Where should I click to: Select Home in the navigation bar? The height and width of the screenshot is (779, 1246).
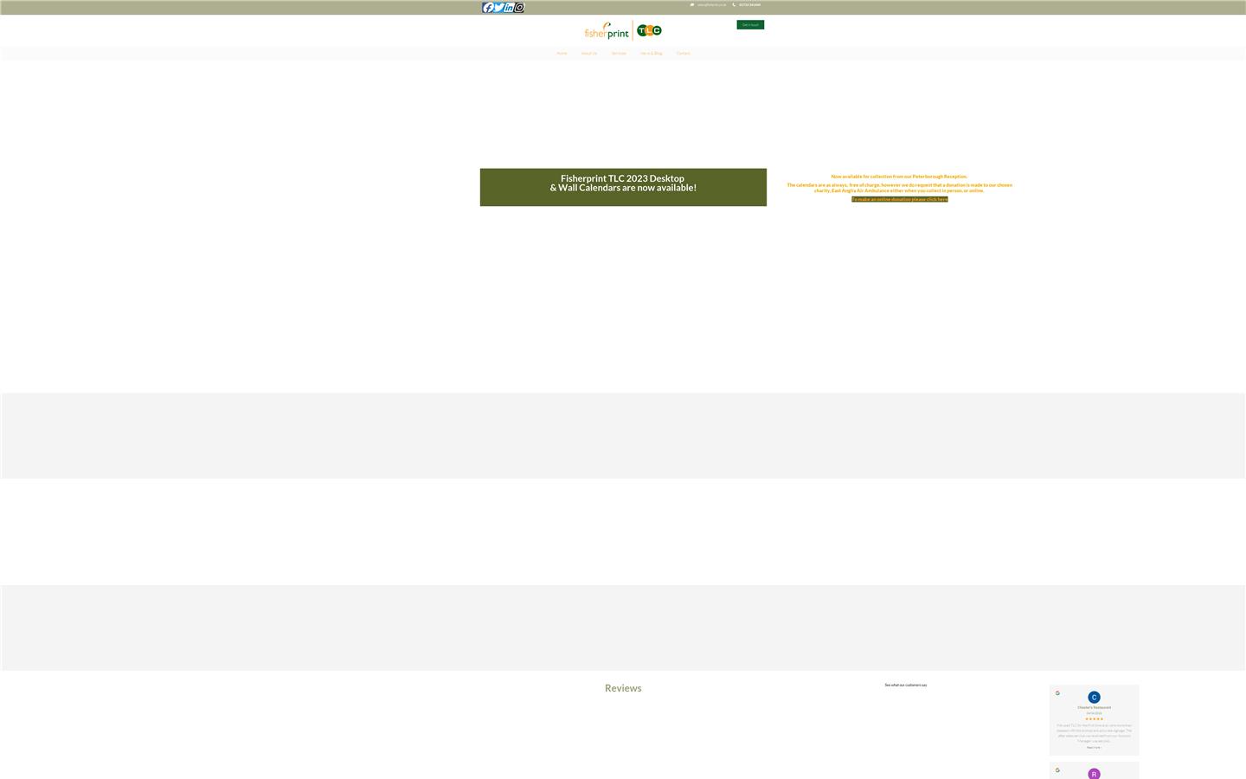[x=562, y=53]
